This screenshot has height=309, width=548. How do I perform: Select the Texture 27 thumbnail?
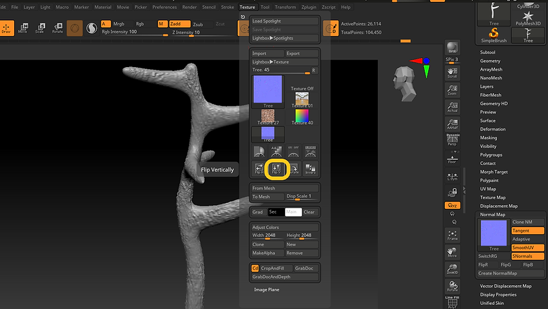(268, 117)
